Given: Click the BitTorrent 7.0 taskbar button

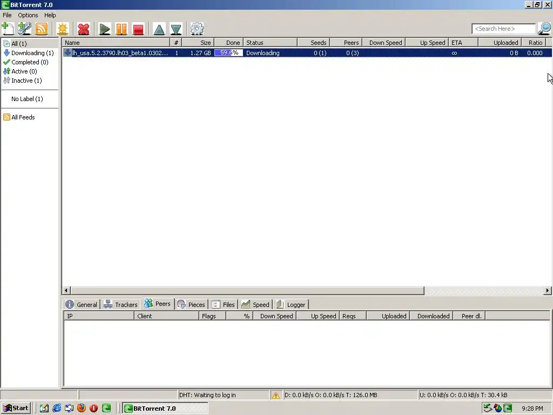Looking at the screenshot, I should point(165,409).
